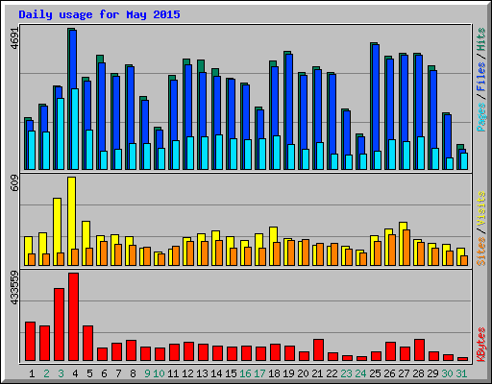The height and width of the screenshot is (384, 492).
Task: Click the red KBytes bar for day 3
Action: point(59,324)
